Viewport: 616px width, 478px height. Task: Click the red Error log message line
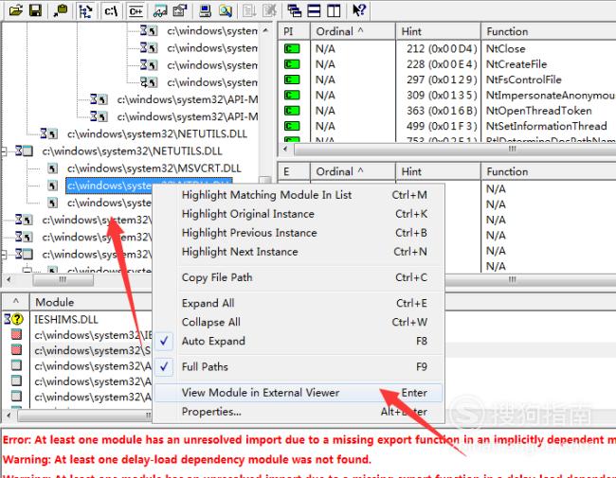[x=309, y=440]
